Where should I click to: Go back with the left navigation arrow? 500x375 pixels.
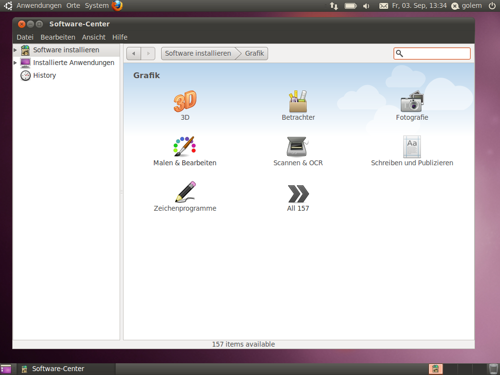point(134,53)
